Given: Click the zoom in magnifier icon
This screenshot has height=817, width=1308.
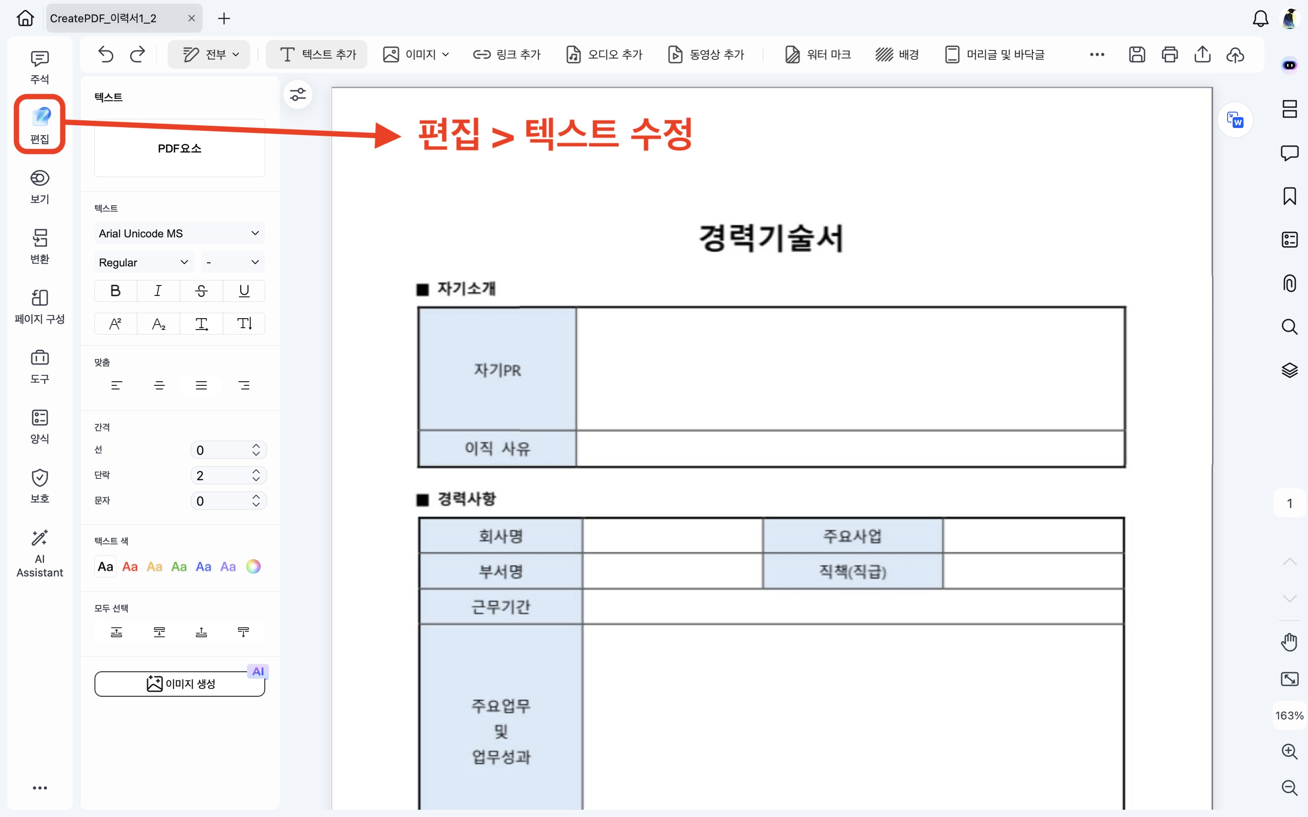Looking at the screenshot, I should coord(1290,751).
